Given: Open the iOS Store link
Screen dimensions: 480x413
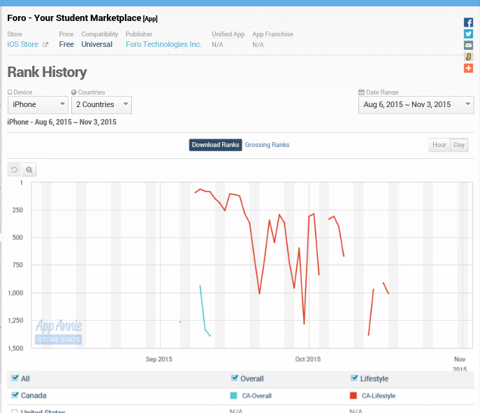Looking at the screenshot, I should [22, 45].
